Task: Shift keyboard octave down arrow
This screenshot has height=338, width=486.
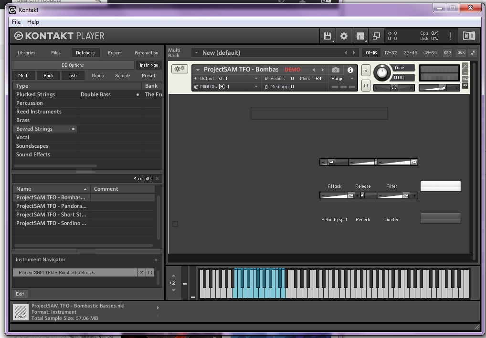Action: tap(173, 290)
